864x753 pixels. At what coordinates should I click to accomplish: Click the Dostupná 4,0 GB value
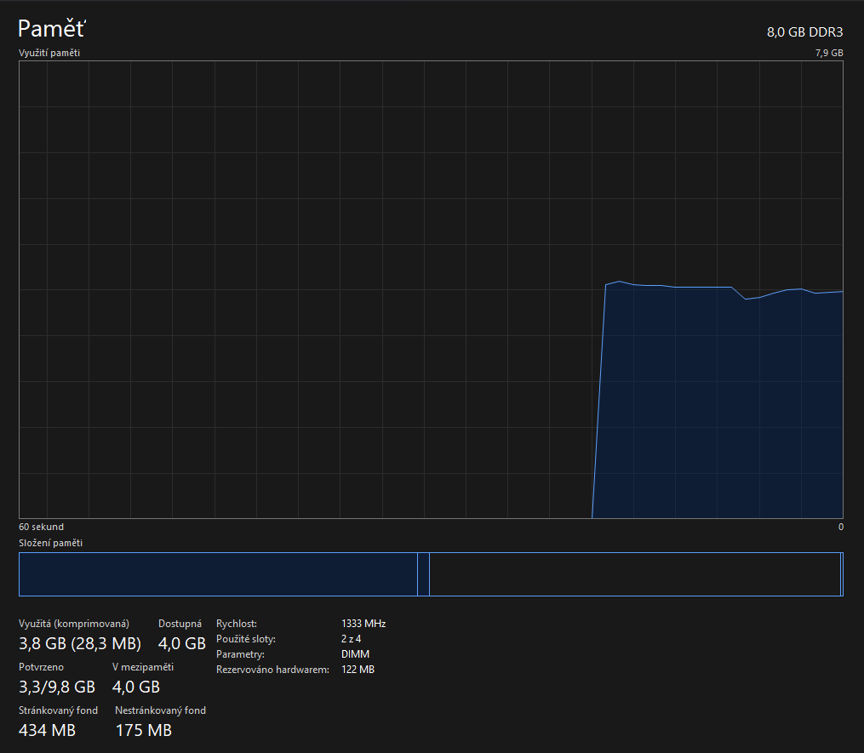(x=181, y=643)
